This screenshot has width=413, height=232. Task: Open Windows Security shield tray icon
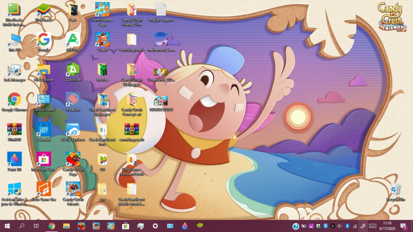coord(318,226)
